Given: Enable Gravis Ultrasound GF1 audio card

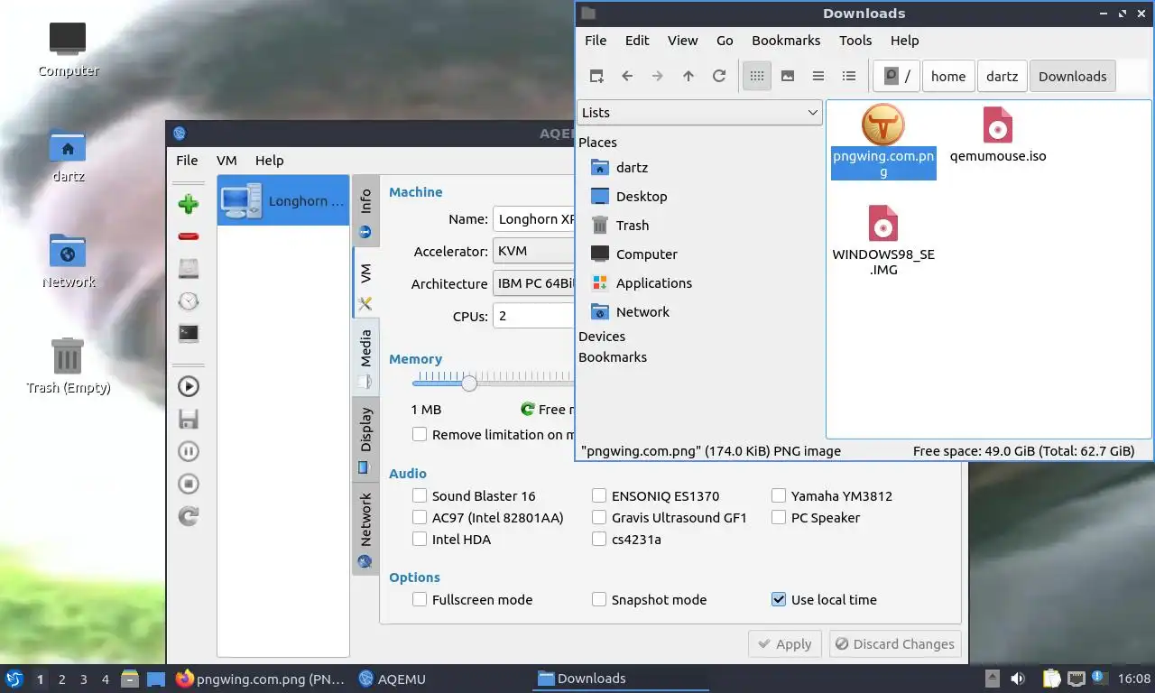Looking at the screenshot, I should [x=599, y=517].
